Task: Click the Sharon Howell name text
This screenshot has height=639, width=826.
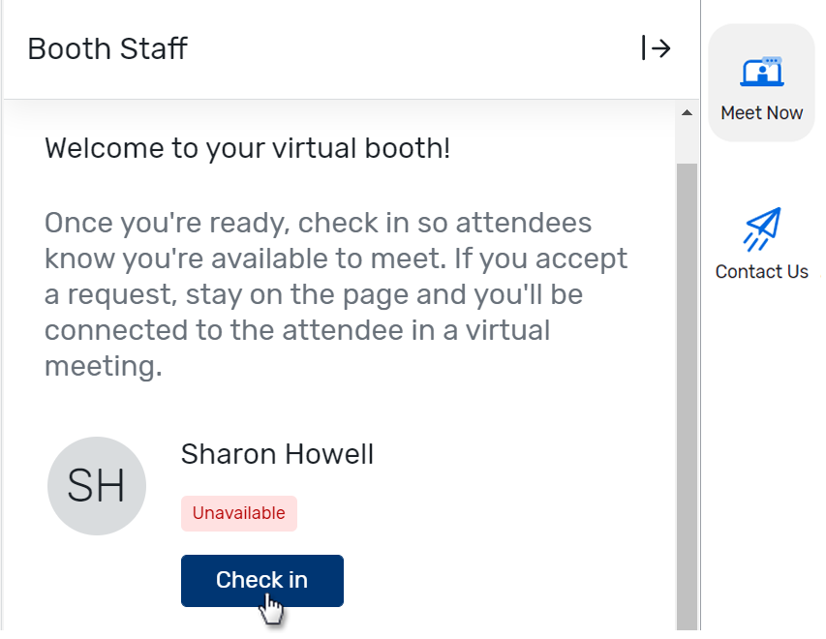Action: tap(277, 453)
